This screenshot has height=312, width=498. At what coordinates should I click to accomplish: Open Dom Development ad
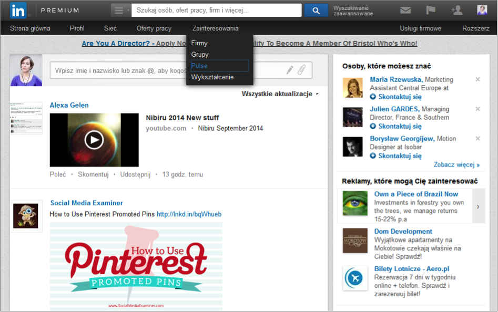(x=403, y=232)
